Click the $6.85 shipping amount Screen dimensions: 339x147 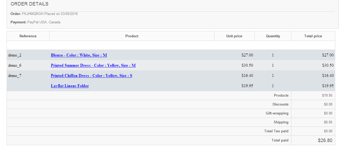[328, 122]
